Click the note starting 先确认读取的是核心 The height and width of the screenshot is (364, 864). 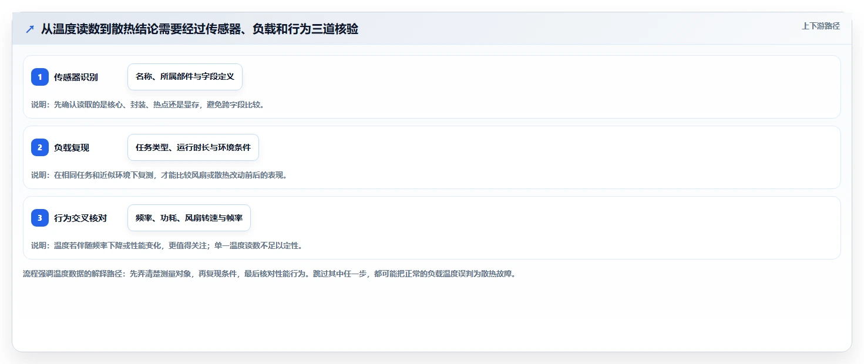point(147,105)
